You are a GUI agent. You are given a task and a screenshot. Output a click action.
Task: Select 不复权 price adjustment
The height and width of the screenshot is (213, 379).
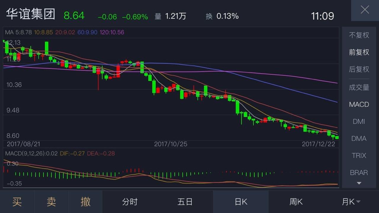359,35
